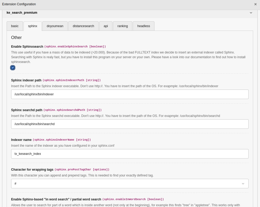This screenshot has width=260, height=207.
Task: Switch to the basic configuration tab
Action: point(15,26)
